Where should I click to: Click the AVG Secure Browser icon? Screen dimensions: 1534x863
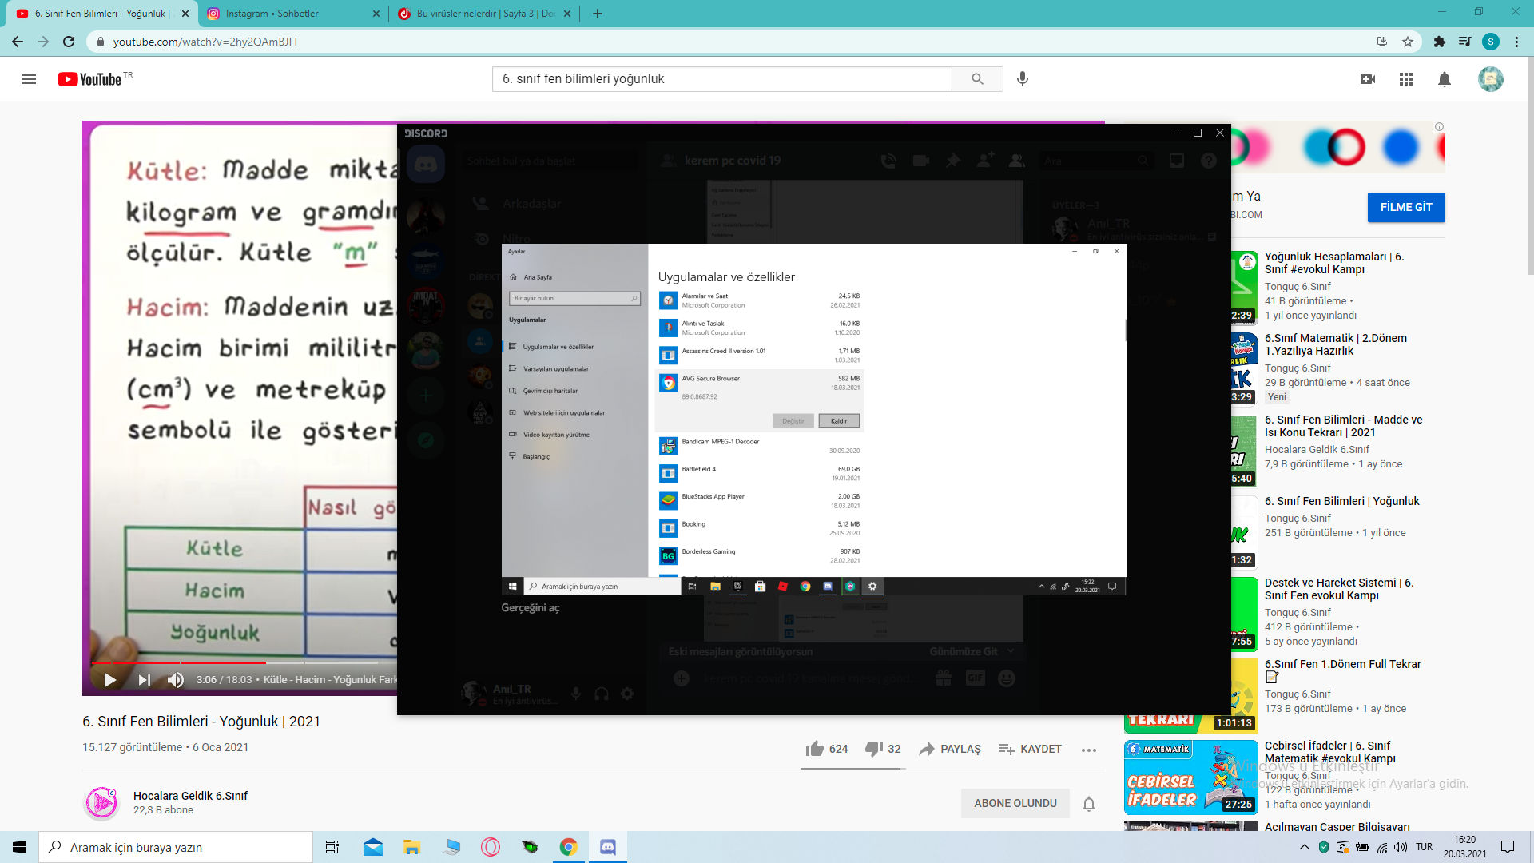click(667, 383)
